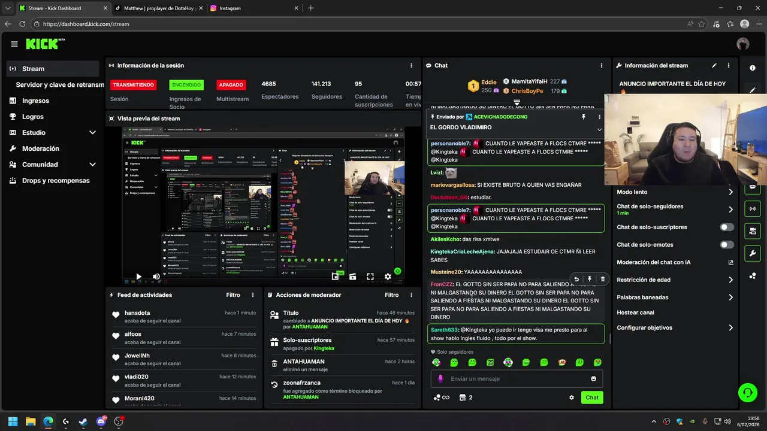The height and width of the screenshot is (431, 767).
Task: Open the info icon in right rail
Action: (753, 68)
